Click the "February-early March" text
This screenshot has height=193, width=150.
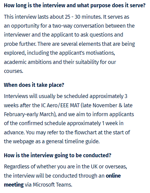pos(29,115)
